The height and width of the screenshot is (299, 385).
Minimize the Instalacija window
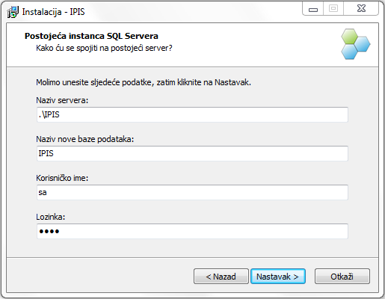(313, 9)
